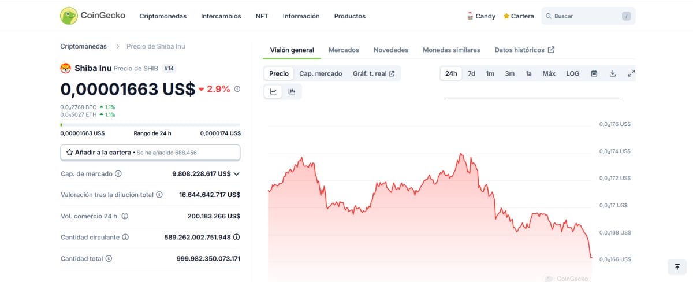Click the CoinGecko logo
The width and height of the screenshot is (693, 282).
(x=92, y=16)
